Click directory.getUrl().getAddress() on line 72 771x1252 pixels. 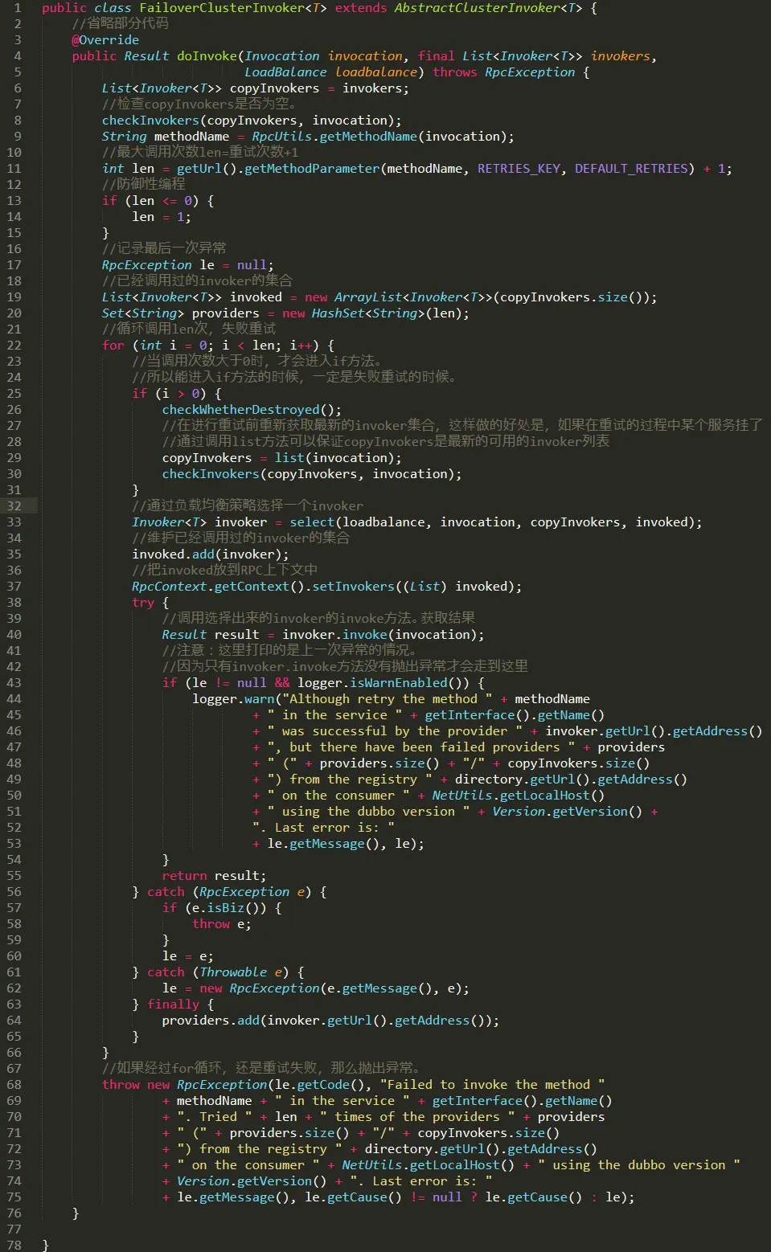[481, 1149]
